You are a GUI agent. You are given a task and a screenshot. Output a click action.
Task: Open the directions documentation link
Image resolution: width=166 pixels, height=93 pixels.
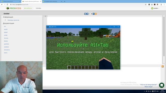coord(7,50)
